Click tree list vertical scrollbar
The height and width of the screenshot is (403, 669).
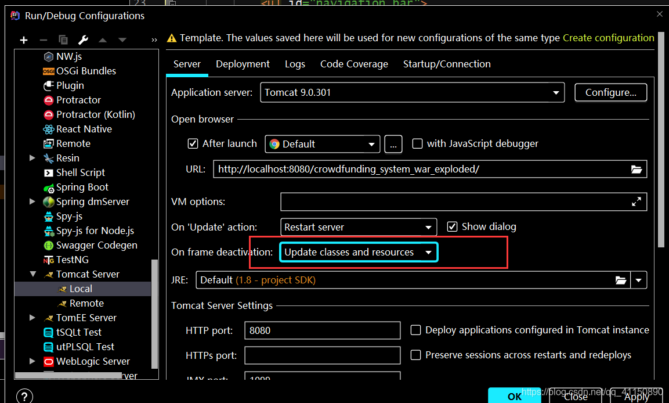(x=154, y=314)
